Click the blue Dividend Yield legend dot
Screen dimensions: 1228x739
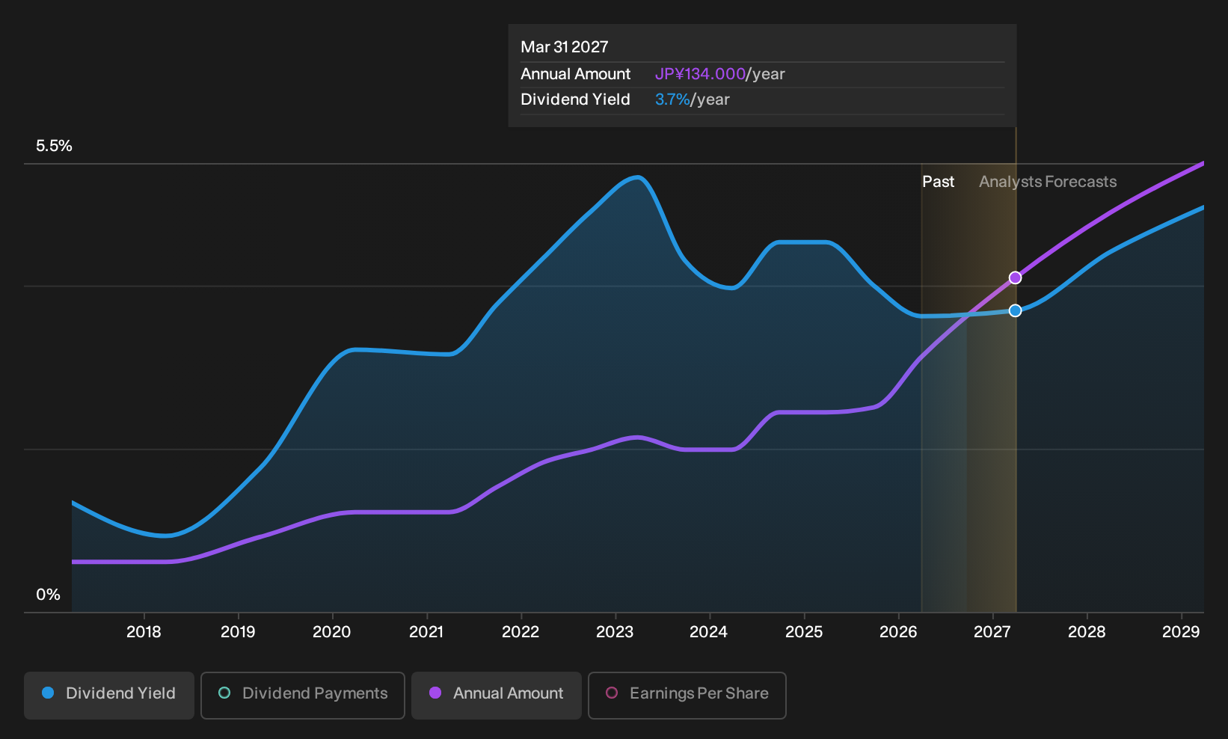point(48,693)
